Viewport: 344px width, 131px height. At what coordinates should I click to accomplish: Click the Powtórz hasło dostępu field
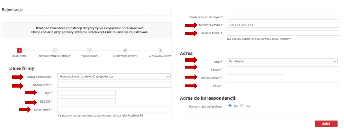coord(283,17)
